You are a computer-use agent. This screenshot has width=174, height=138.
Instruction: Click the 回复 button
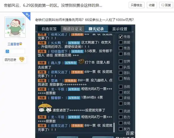166,5
